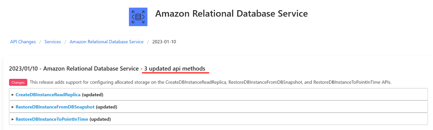Click the red Changes badge

click(x=18, y=82)
